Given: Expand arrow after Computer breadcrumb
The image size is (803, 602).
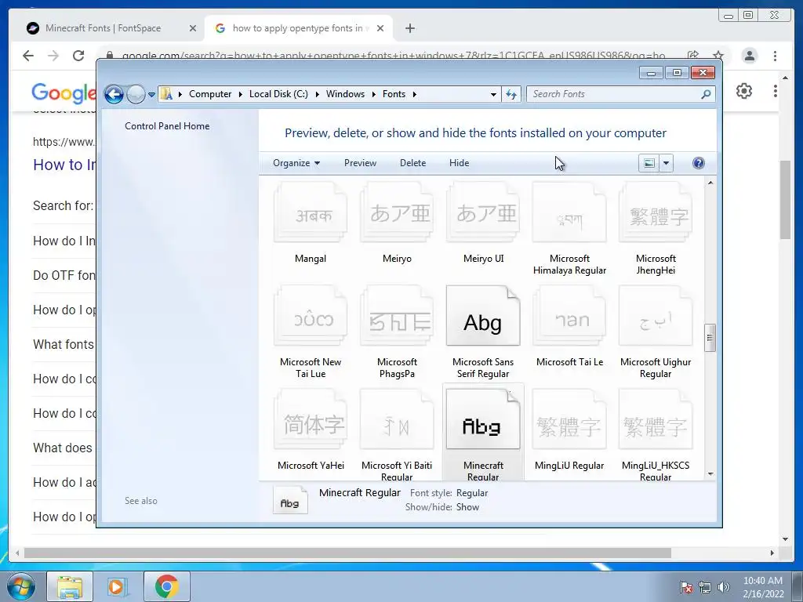Looking at the screenshot, I should click(240, 94).
